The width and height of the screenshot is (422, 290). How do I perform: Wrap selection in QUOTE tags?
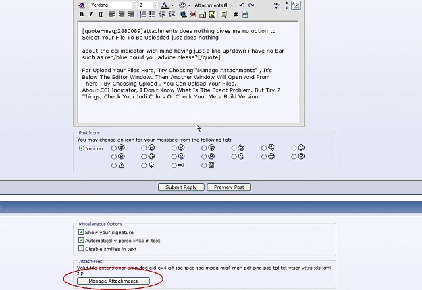(223, 15)
